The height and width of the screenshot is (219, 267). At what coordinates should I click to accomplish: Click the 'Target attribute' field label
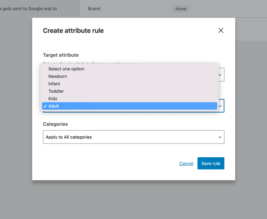tap(61, 55)
